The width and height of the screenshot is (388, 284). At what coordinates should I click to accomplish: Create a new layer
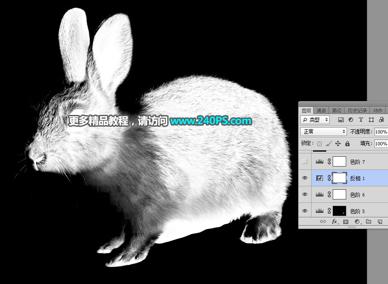(380, 221)
